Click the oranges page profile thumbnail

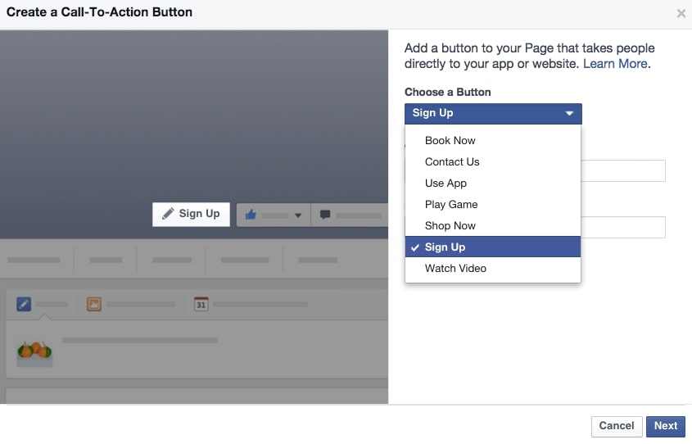coord(34,350)
